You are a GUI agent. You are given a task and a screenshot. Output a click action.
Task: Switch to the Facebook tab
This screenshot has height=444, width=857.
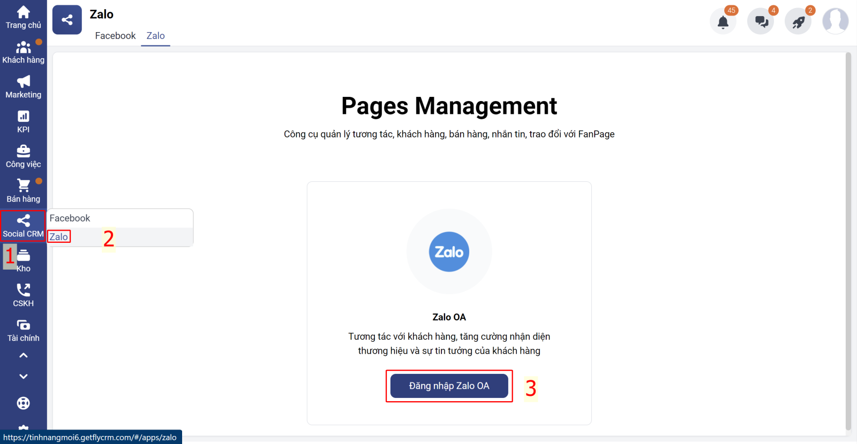115,36
